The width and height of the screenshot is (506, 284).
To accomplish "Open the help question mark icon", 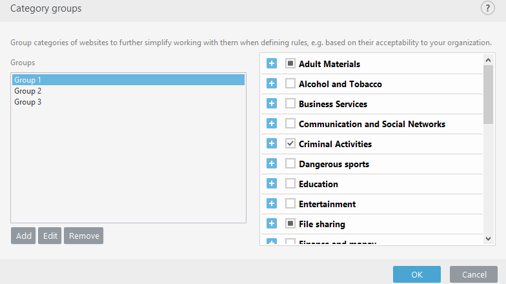I will 488,8.
